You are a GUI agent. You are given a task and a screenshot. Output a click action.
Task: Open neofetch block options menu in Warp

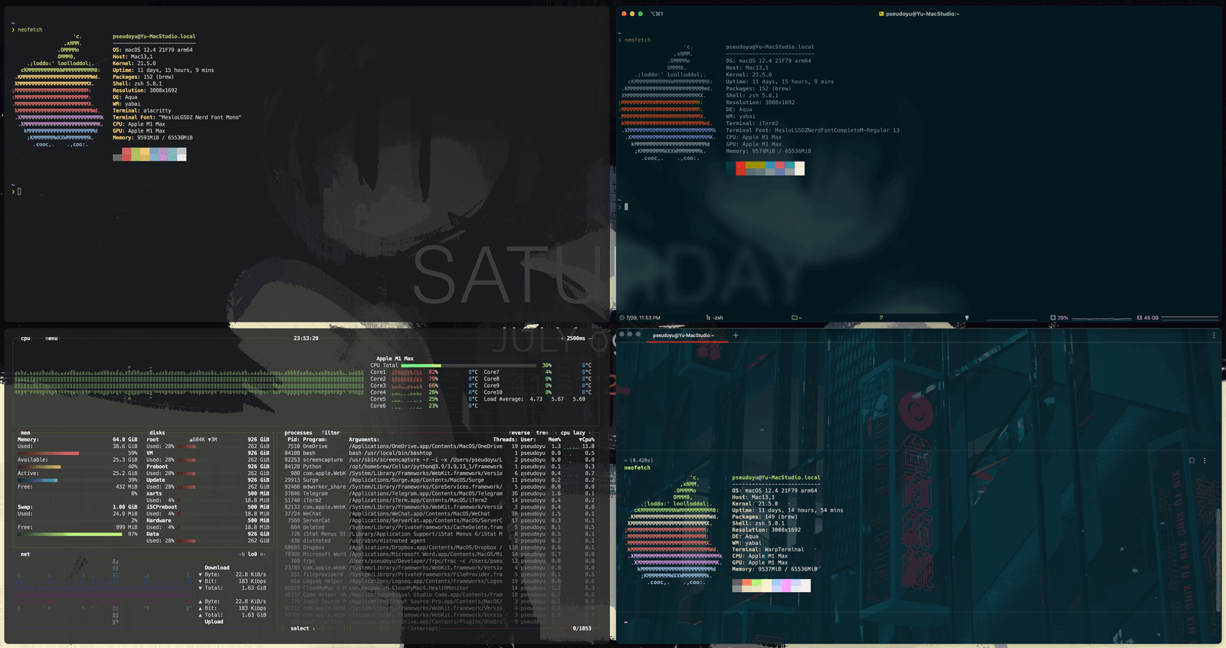(x=1205, y=460)
